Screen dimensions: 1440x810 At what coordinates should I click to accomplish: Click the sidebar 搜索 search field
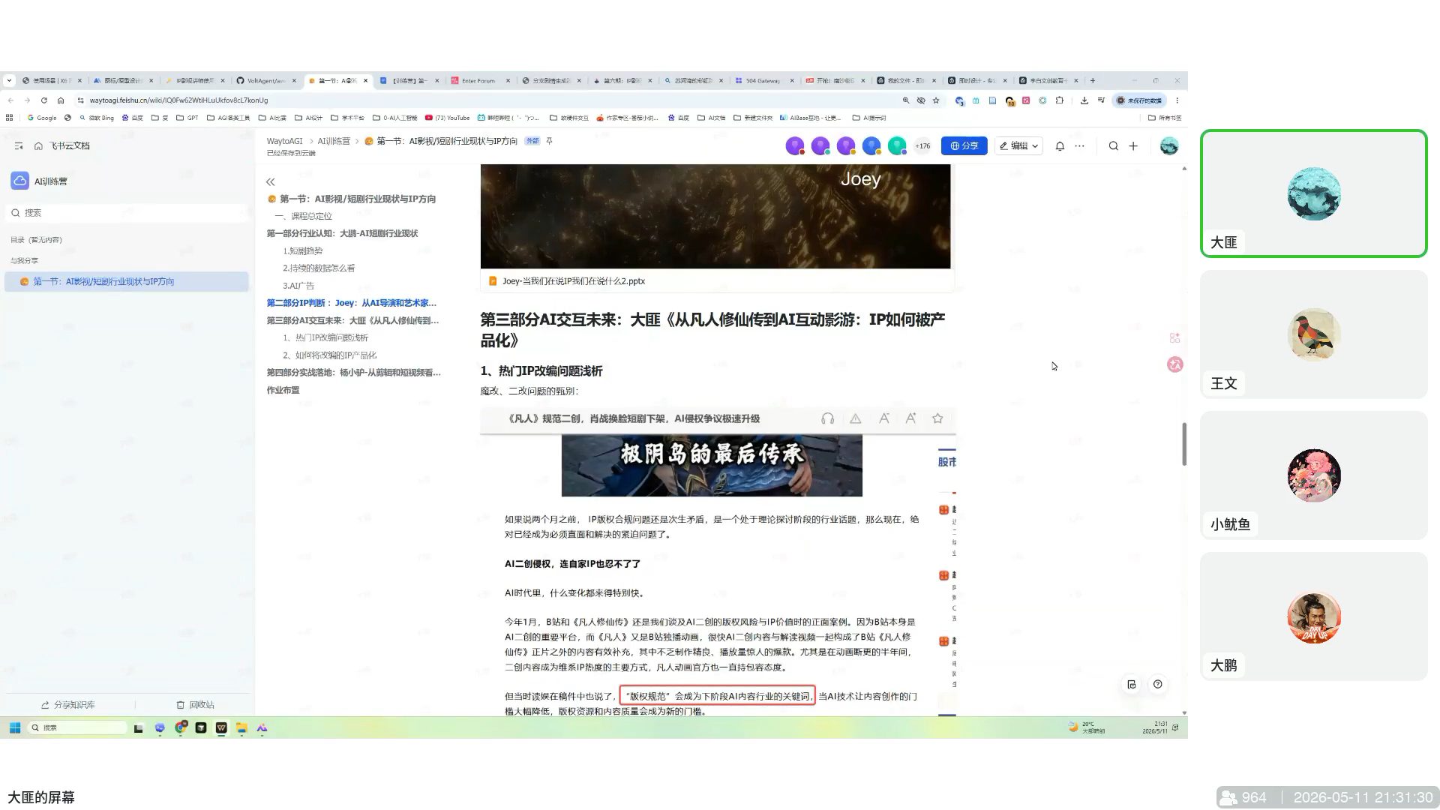pyautogui.click(x=127, y=213)
